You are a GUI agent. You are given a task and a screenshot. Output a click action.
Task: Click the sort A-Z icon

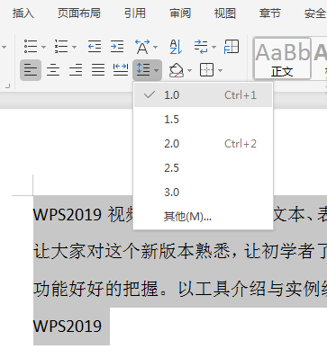tap(176, 47)
